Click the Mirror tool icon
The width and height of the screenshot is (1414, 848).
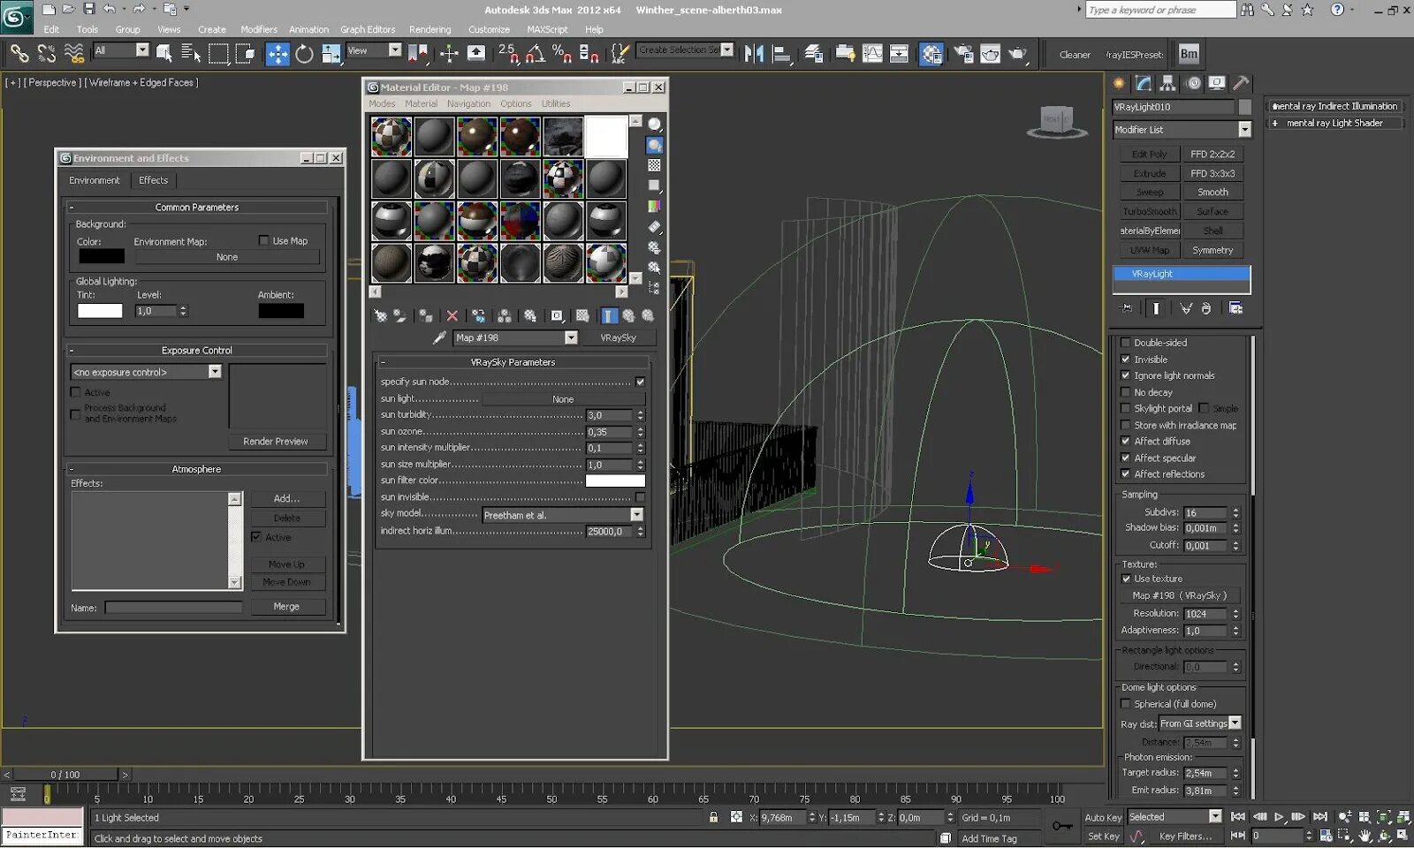click(x=754, y=55)
